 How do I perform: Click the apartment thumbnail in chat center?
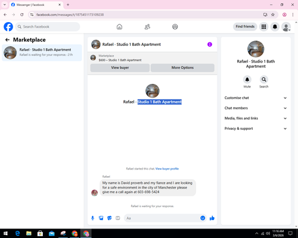[153, 91]
